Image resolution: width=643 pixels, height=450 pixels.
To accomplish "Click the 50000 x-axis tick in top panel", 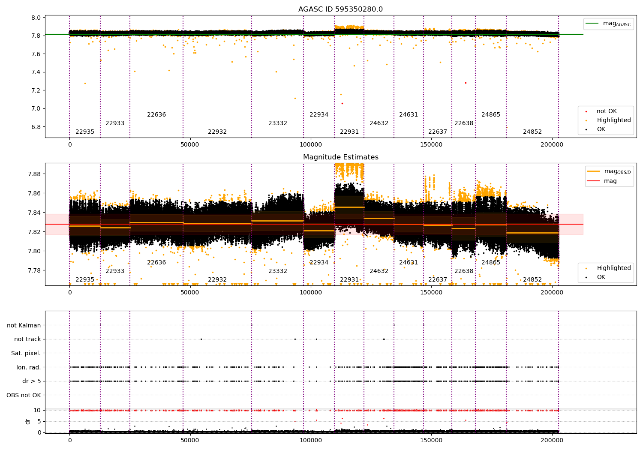I will click(x=190, y=145).
